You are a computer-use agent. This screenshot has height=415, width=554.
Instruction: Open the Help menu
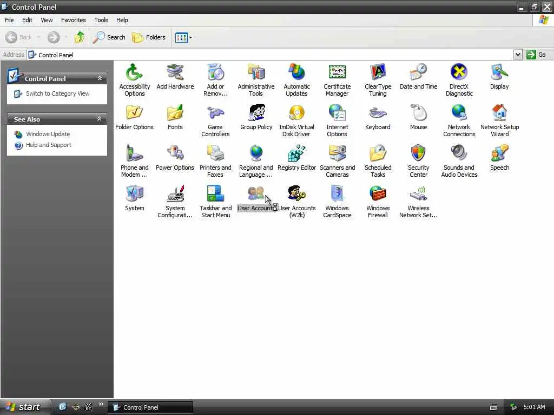pos(122,20)
